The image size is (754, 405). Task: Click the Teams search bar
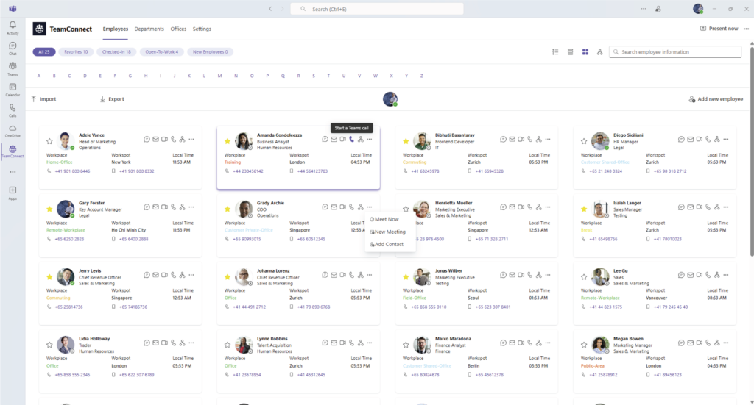pyautogui.click(x=377, y=9)
